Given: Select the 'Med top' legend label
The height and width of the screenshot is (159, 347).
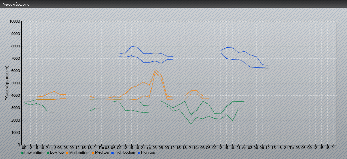Looking at the screenshot, I should point(102,153).
